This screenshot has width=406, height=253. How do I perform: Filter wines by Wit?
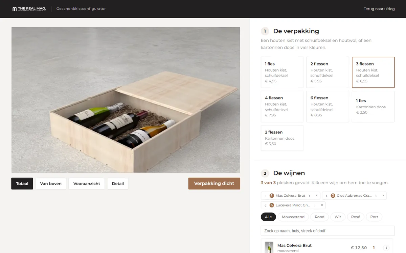(338, 217)
